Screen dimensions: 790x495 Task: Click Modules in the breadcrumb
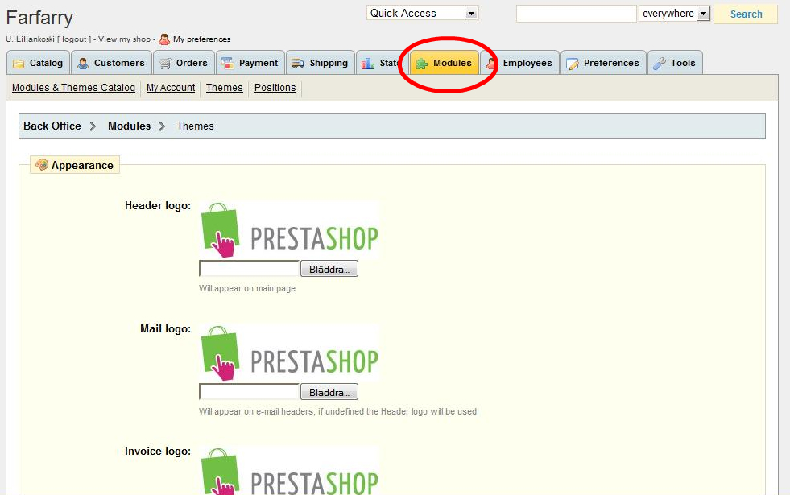(129, 126)
